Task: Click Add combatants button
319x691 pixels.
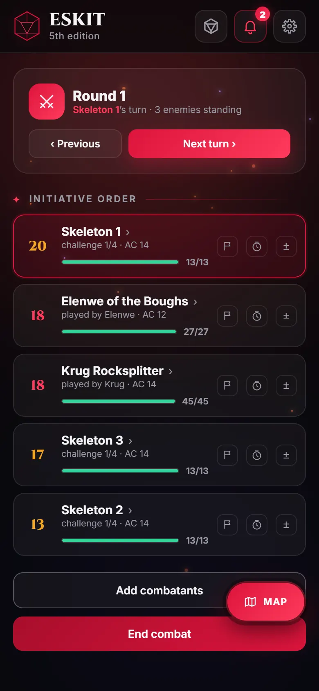Action: [x=159, y=590]
